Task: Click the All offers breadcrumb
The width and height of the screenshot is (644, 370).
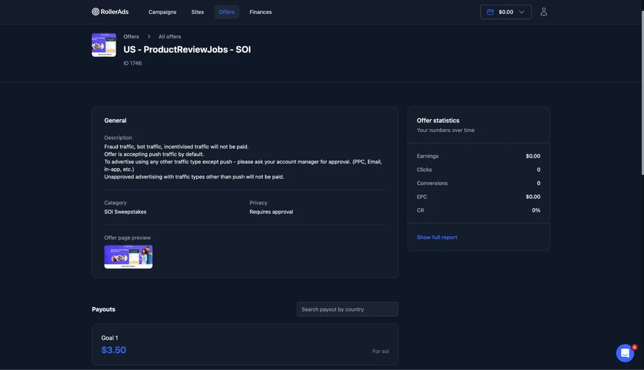Action: coord(170,36)
